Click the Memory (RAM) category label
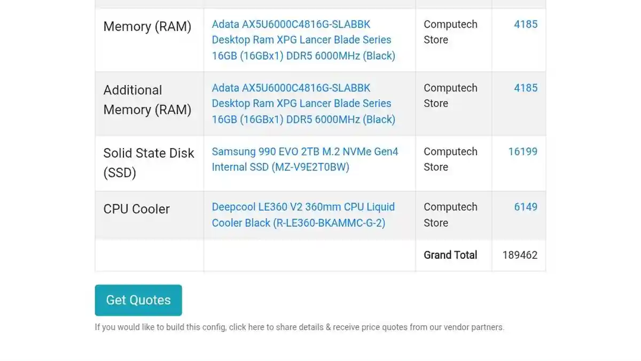Image resolution: width=641 pixels, height=361 pixels. click(147, 27)
